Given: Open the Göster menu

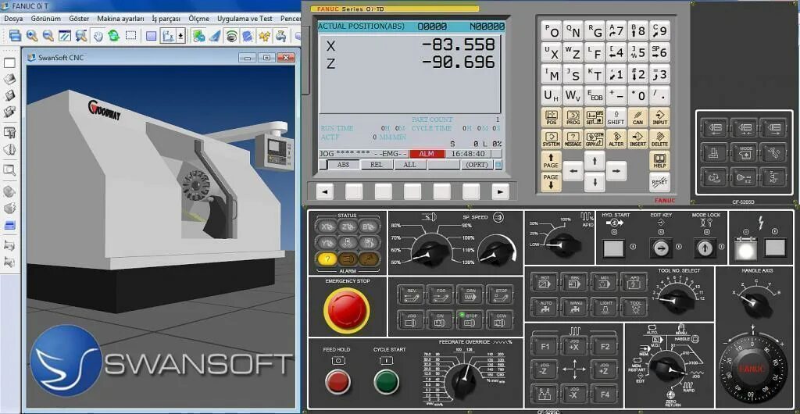Looking at the screenshot, I should pos(79,18).
